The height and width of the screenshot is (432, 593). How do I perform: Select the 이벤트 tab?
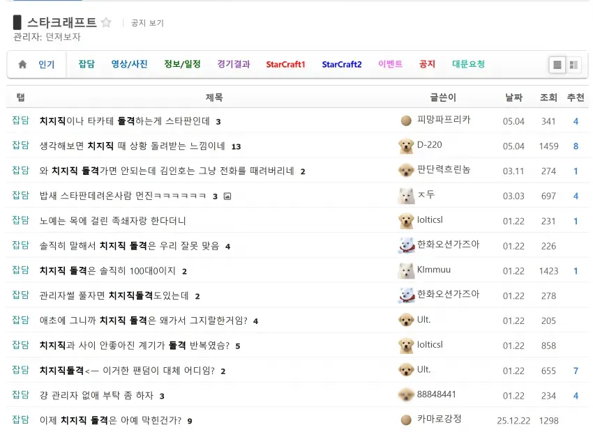pos(390,64)
